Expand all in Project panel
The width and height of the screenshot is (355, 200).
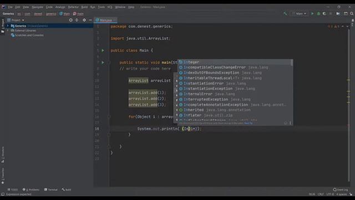point(77,20)
